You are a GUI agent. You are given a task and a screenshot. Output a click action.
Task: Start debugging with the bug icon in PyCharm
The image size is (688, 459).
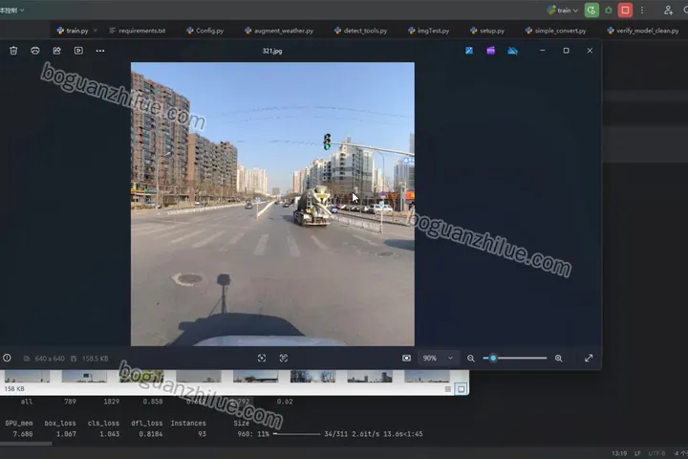click(608, 11)
